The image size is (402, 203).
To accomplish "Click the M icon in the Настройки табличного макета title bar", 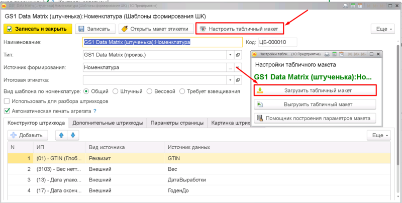I will coord(350,54).
